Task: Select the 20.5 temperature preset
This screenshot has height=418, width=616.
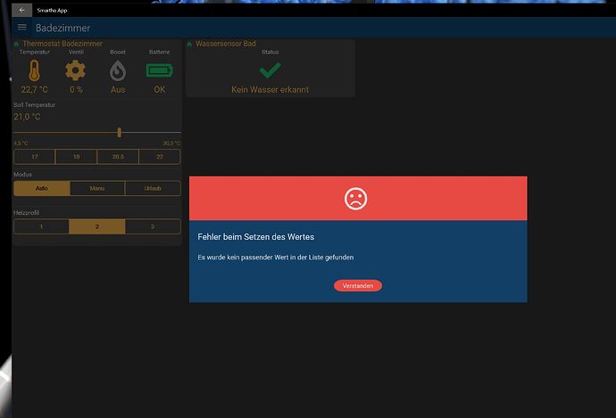Action: [118, 157]
